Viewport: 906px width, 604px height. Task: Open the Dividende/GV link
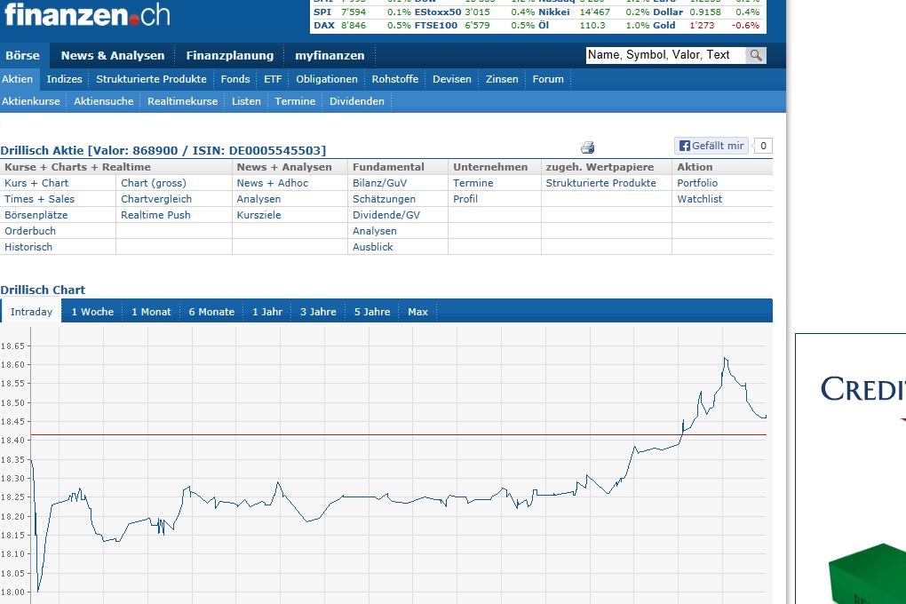(x=386, y=215)
